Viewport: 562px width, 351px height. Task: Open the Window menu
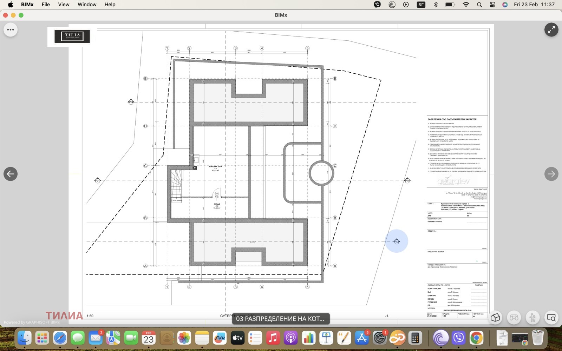[87, 5]
